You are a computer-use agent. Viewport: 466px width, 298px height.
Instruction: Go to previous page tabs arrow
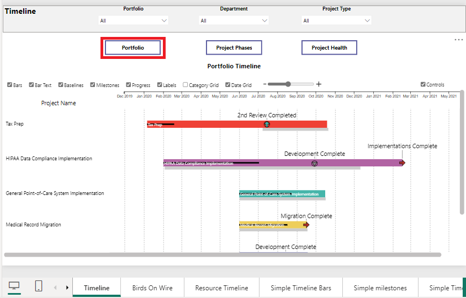pyautogui.click(x=55, y=288)
